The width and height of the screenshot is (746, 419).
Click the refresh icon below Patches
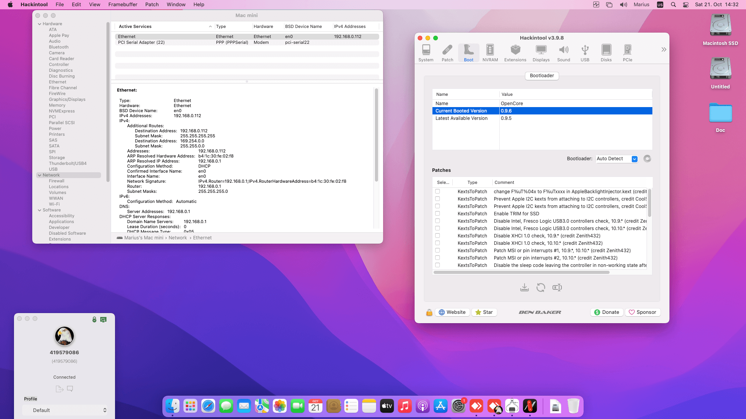tap(541, 287)
